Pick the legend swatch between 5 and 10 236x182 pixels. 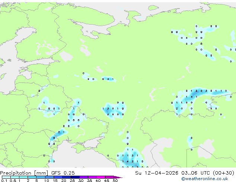click(x=41, y=177)
